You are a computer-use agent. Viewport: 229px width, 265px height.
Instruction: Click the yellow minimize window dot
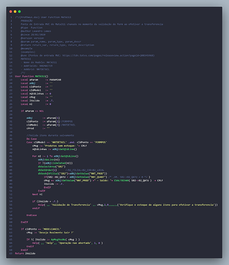(15, 12)
